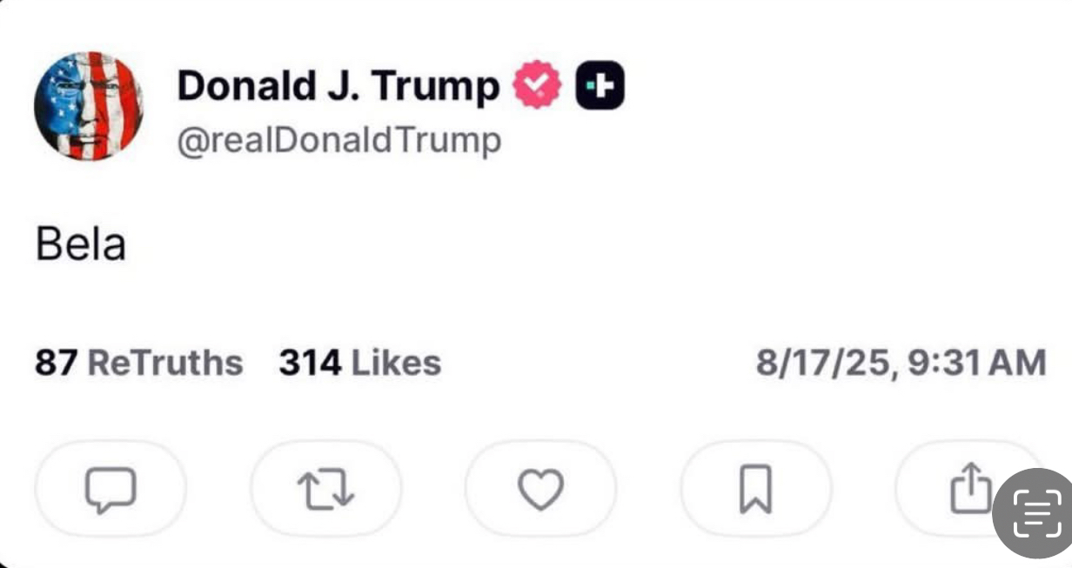Open the Donald J. Trump display name
This screenshot has height=568, width=1072.
pyautogui.click(x=338, y=86)
